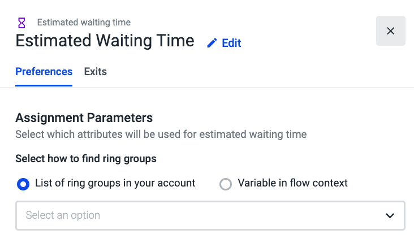Close the Estimated Waiting Time panel
Screen dimensions: 414x243
(390, 31)
